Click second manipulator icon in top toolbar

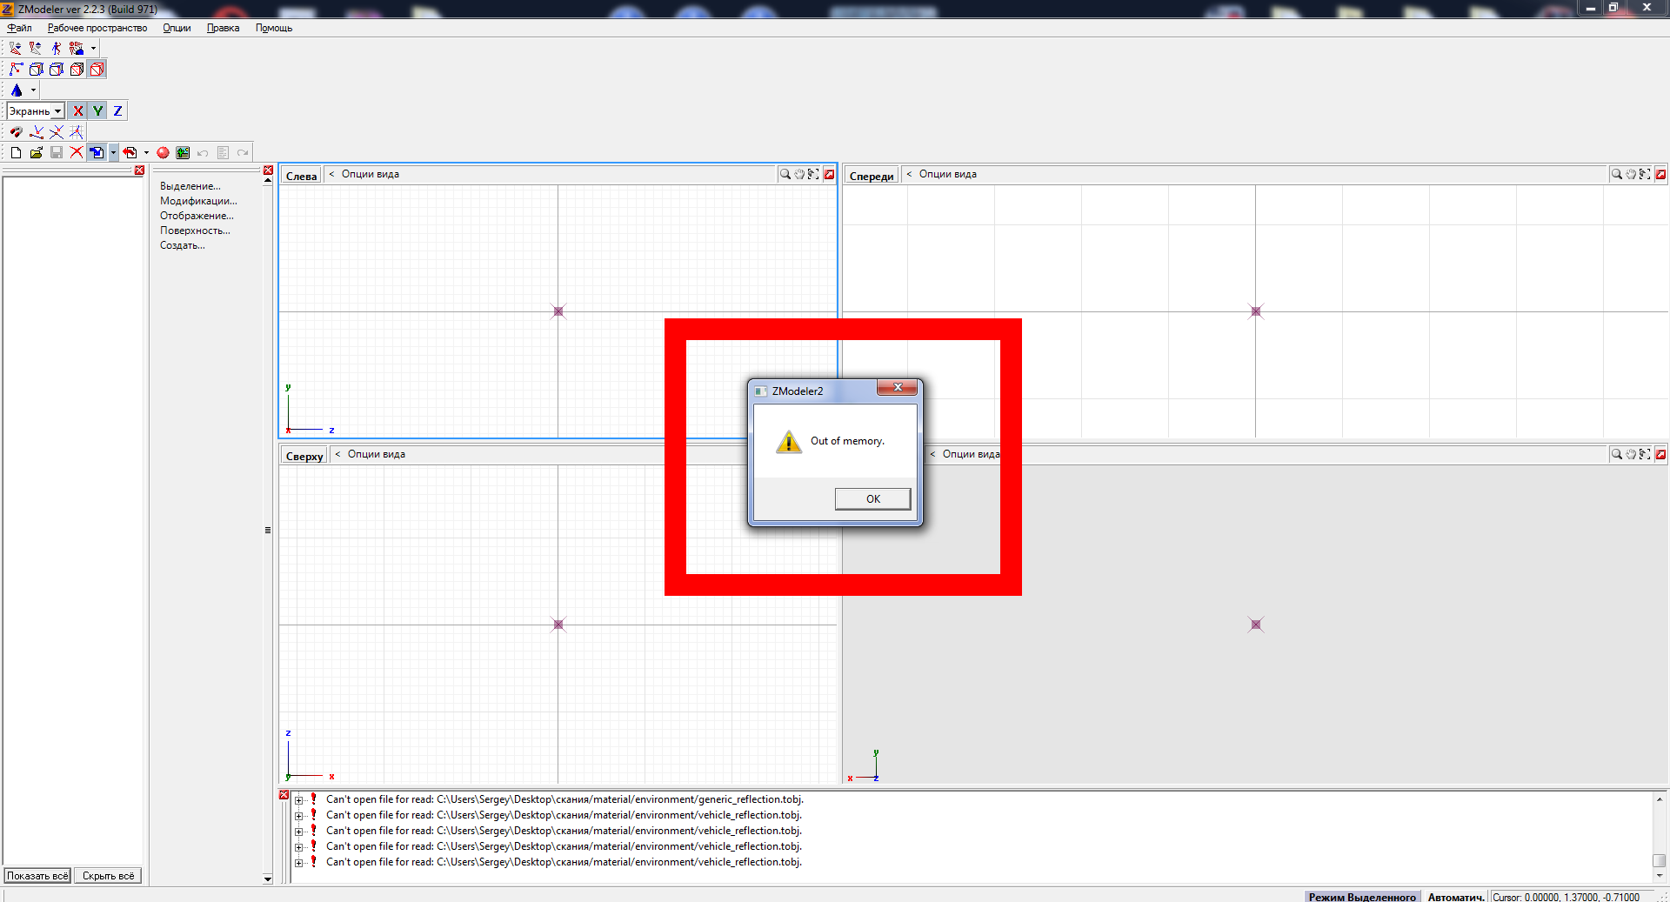tap(36, 48)
